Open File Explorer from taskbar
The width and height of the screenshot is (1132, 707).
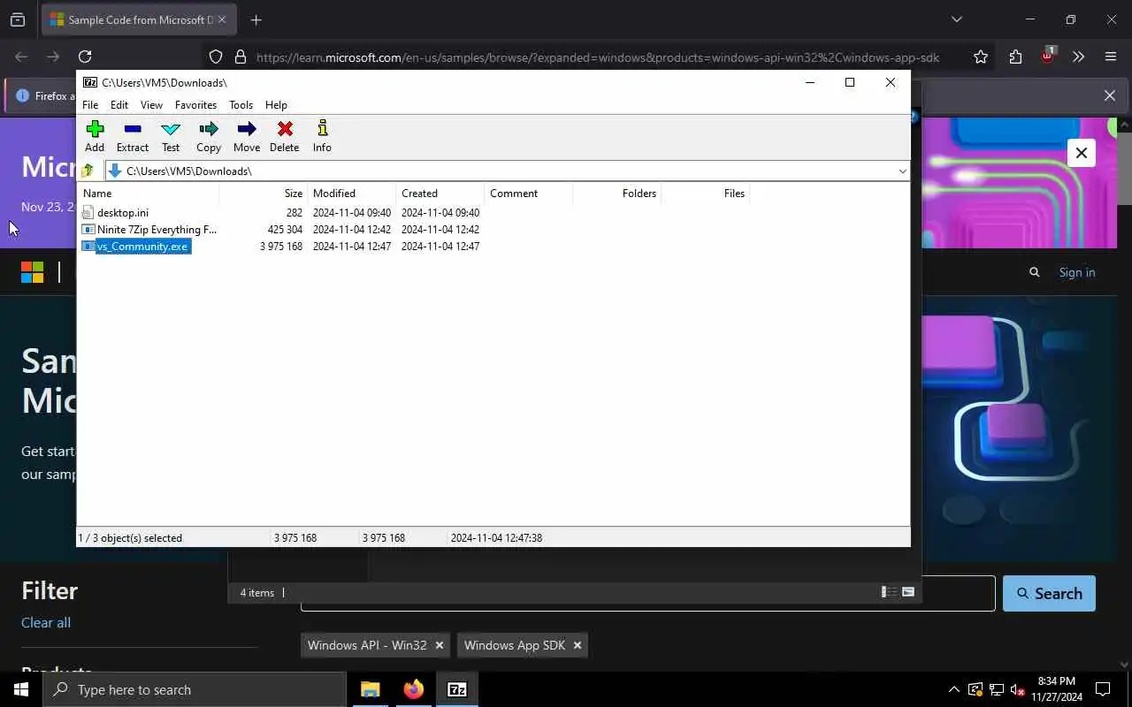370,689
